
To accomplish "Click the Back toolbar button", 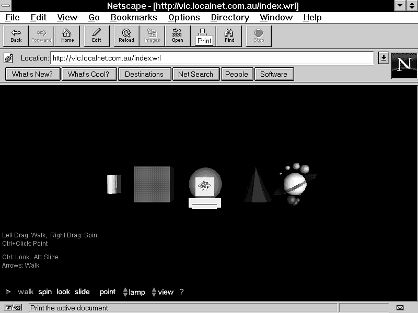I will pos(16,36).
